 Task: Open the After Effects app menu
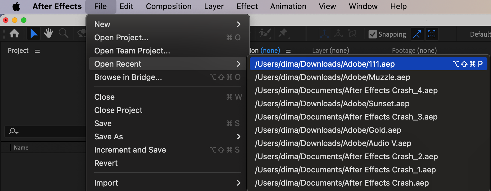57,6
